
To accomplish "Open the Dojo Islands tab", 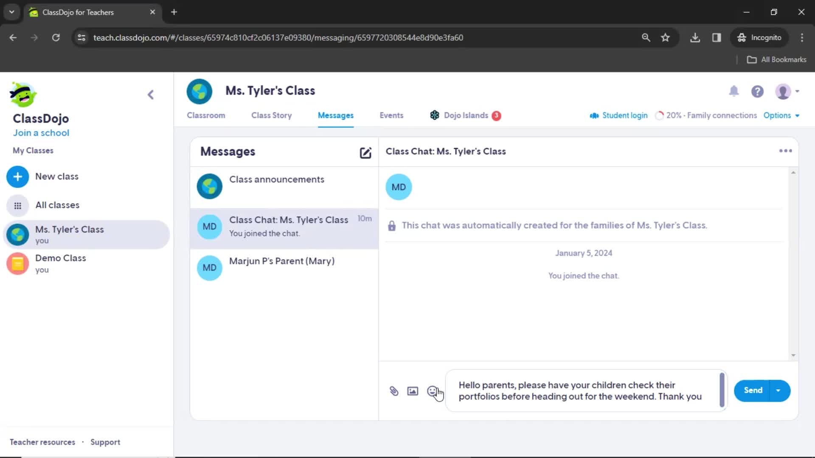I will [x=466, y=115].
